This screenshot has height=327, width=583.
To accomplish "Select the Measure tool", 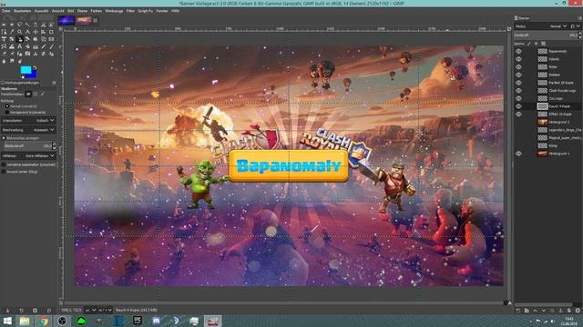I will (x=27, y=32).
